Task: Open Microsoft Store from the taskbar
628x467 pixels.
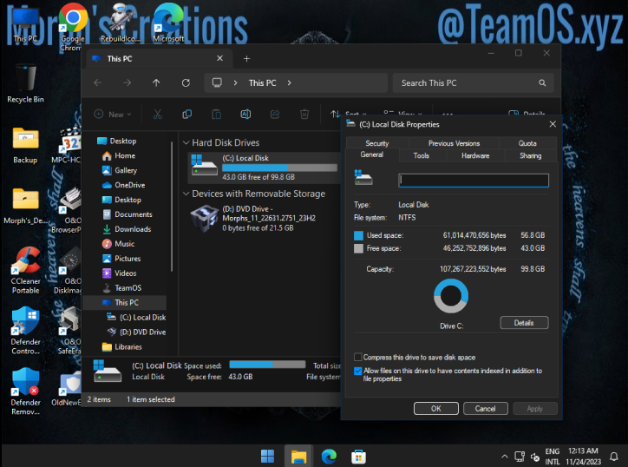Action: pyautogui.click(x=358, y=457)
